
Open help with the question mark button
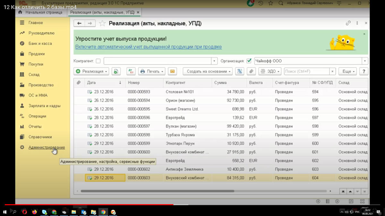pos(364,71)
